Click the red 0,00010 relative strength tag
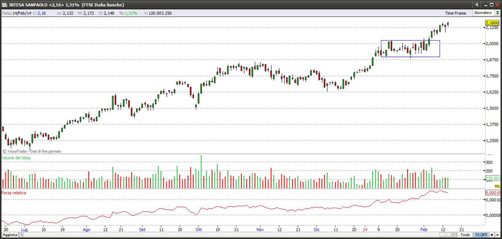Image resolution: width=502 pixels, height=239 pixels. click(493, 193)
